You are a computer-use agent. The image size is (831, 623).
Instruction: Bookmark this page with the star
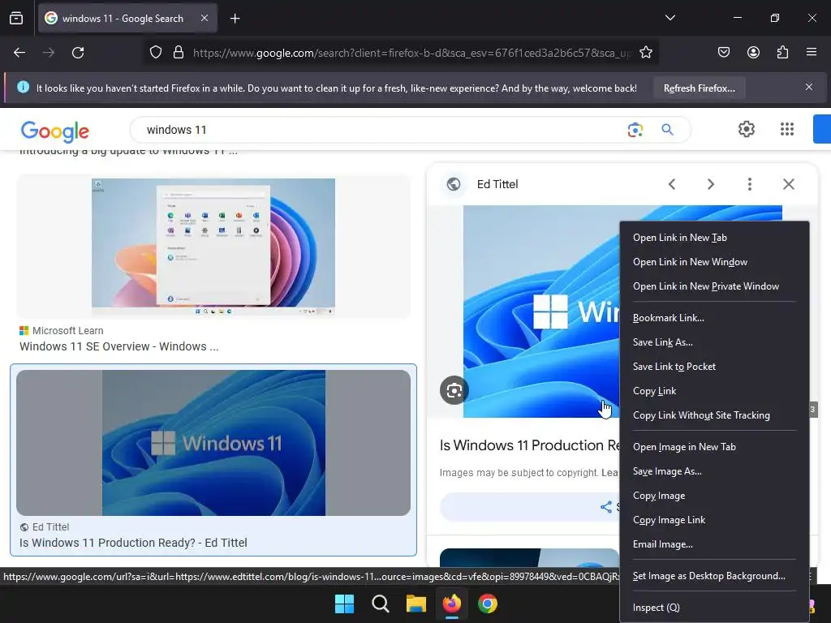tap(645, 53)
